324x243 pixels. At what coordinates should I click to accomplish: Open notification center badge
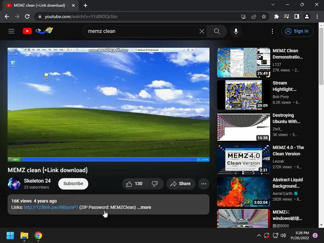click(x=315, y=235)
